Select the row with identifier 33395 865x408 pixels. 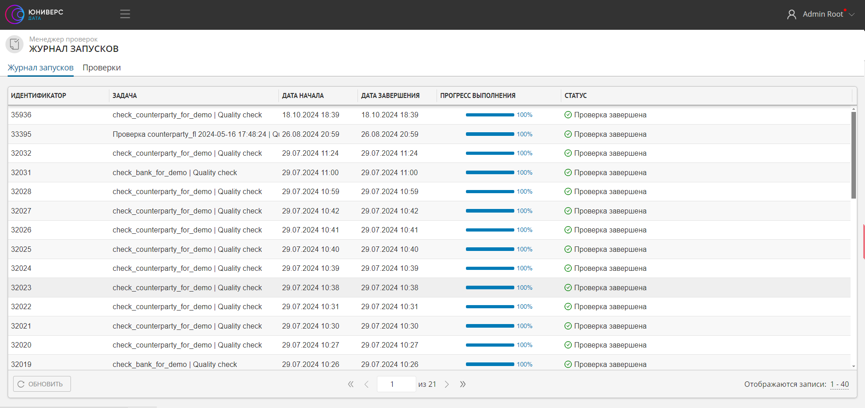pos(21,134)
